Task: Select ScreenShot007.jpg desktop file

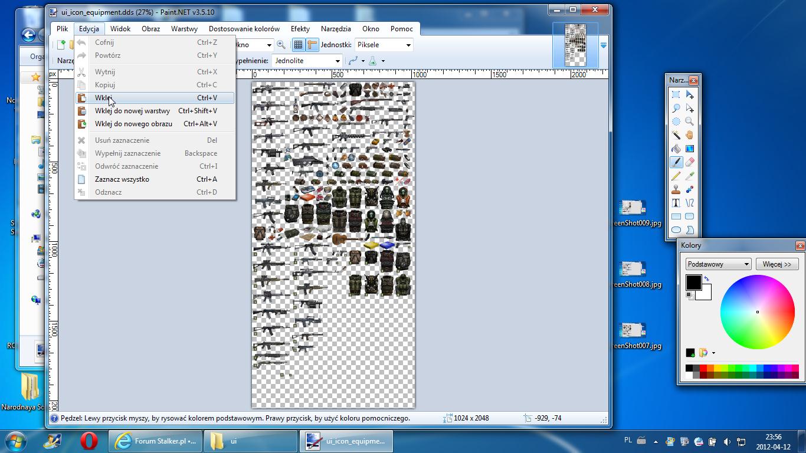Action: [633, 336]
